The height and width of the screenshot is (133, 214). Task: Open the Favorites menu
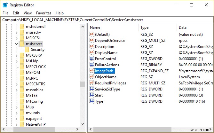(x=44, y=13)
